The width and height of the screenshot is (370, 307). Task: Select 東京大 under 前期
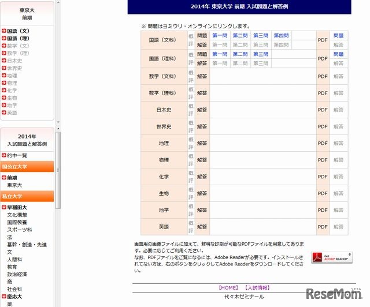click(14, 185)
